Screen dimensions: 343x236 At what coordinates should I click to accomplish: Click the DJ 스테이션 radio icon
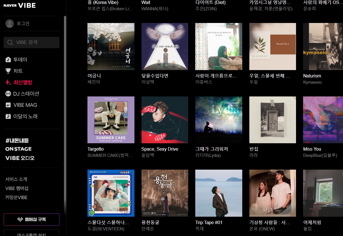coord(8,94)
